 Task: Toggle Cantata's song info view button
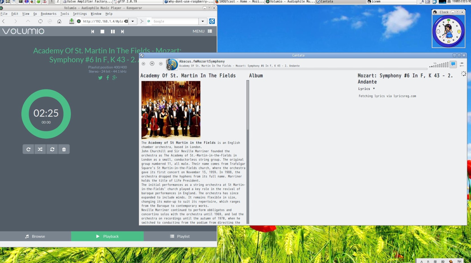tap(453, 64)
